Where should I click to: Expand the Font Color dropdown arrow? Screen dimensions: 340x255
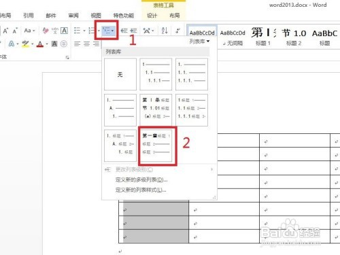coord(47,44)
